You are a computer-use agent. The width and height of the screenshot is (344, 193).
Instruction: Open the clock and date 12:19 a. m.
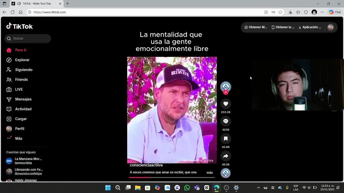pos(327,188)
